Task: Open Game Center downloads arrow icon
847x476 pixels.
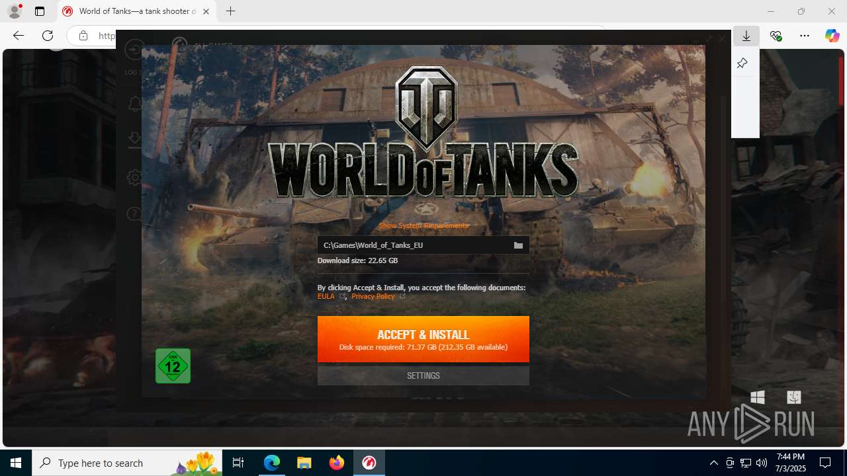Action: click(x=134, y=139)
